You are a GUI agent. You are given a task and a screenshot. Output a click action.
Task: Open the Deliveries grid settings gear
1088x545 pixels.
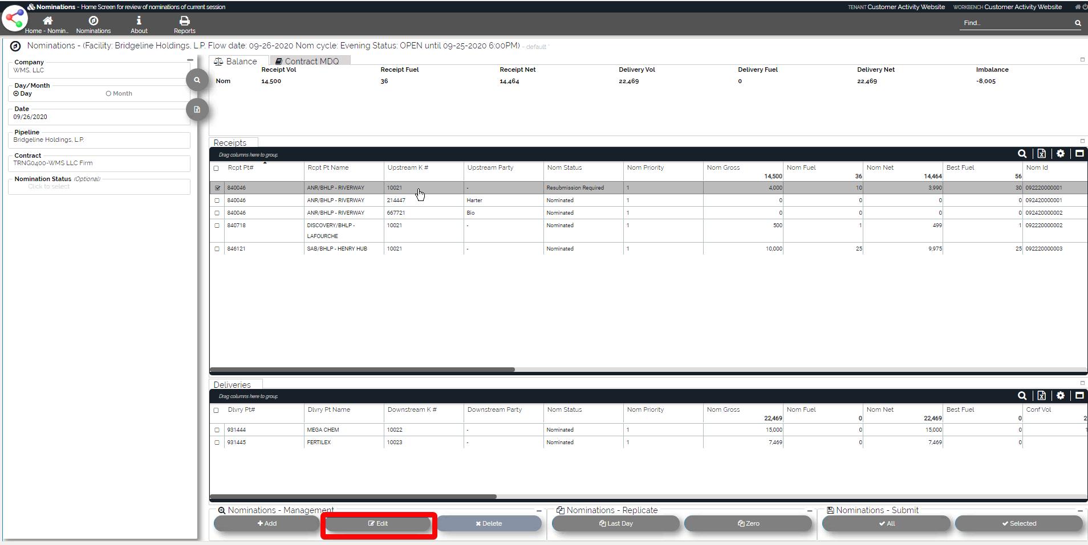(x=1060, y=395)
